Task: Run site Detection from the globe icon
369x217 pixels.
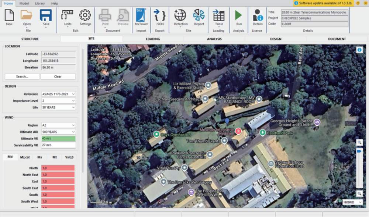Action: [180, 15]
